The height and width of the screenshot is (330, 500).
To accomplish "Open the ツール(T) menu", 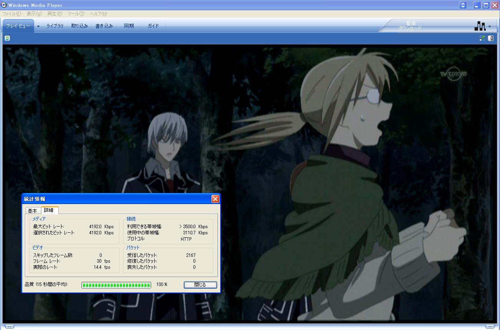I will pyautogui.click(x=76, y=14).
